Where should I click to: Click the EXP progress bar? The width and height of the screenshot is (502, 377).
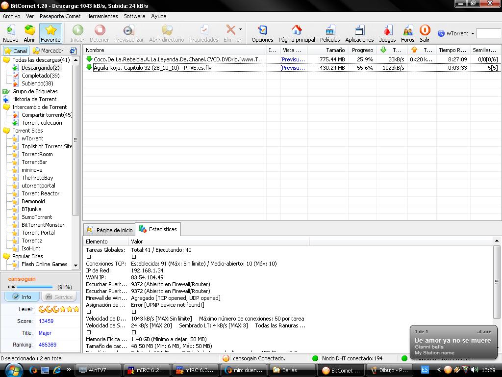35,287
